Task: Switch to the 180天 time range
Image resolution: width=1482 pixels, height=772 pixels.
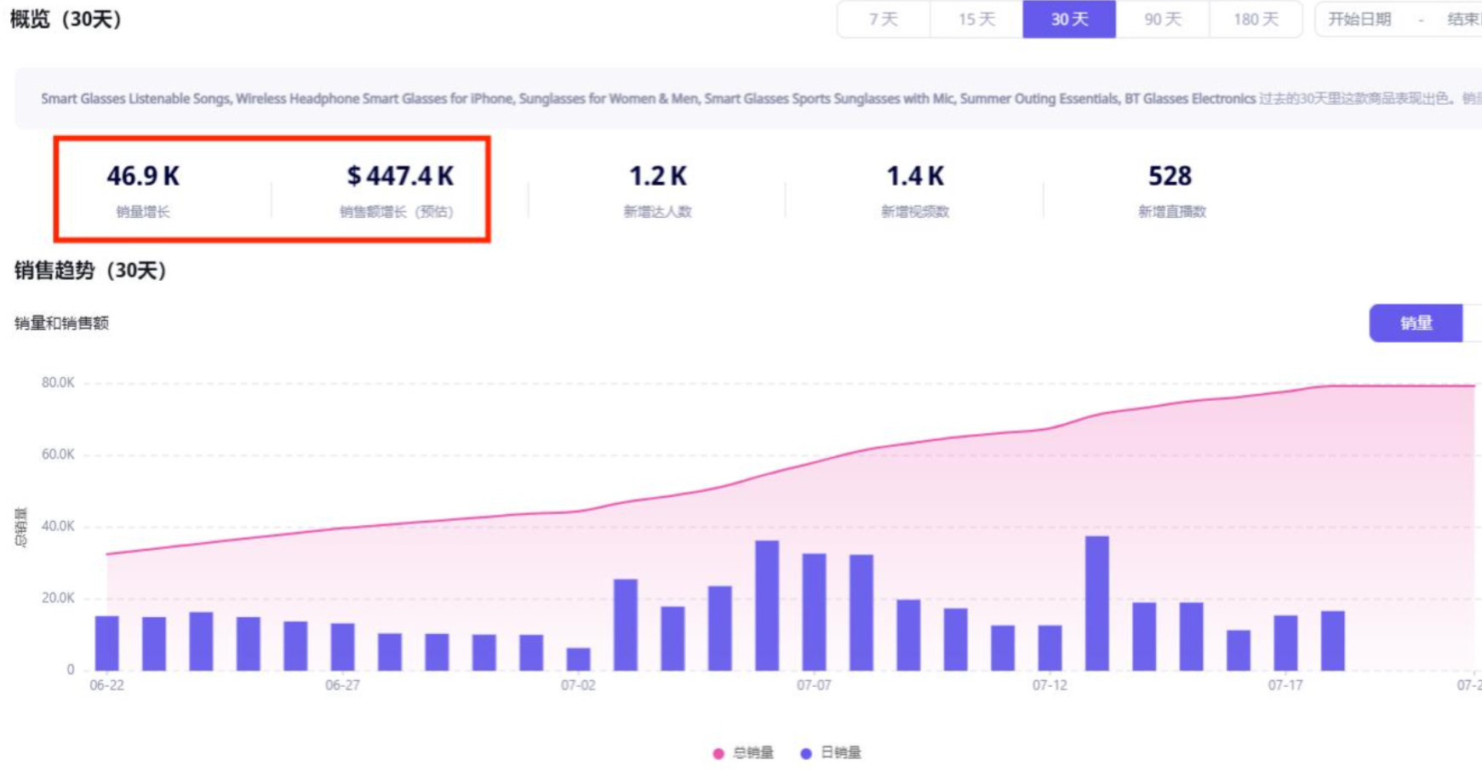Action: pyautogui.click(x=1256, y=19)
